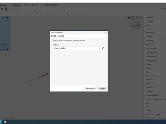
Task: Open Chrome from the taskbar
Action: [5, 122]
